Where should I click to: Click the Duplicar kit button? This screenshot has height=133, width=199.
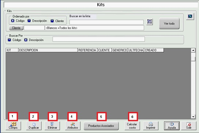[34, 126]
